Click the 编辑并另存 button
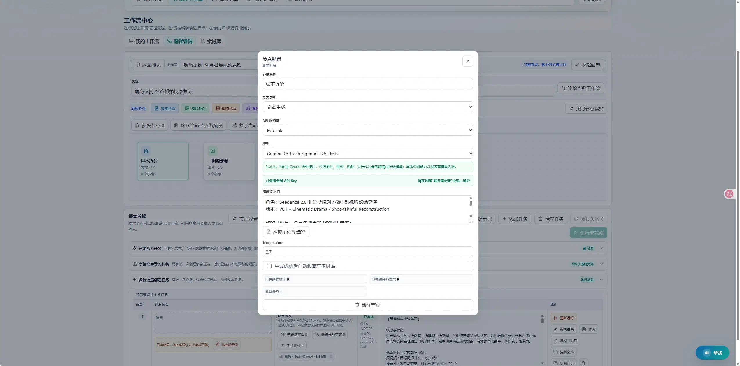 (565, 340)
